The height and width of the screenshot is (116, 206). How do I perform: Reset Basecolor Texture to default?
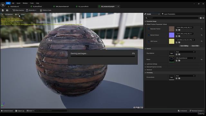click(202, 29)
